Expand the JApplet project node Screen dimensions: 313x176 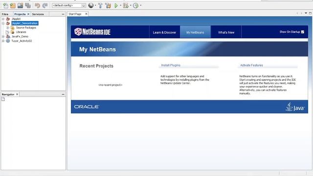coord(3,19)
